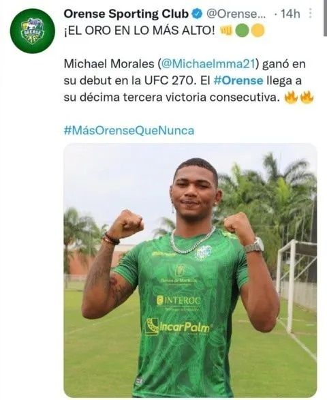
Task: Click the INTEROC sponsor logo on shirt
Action: tap(178, 300)
